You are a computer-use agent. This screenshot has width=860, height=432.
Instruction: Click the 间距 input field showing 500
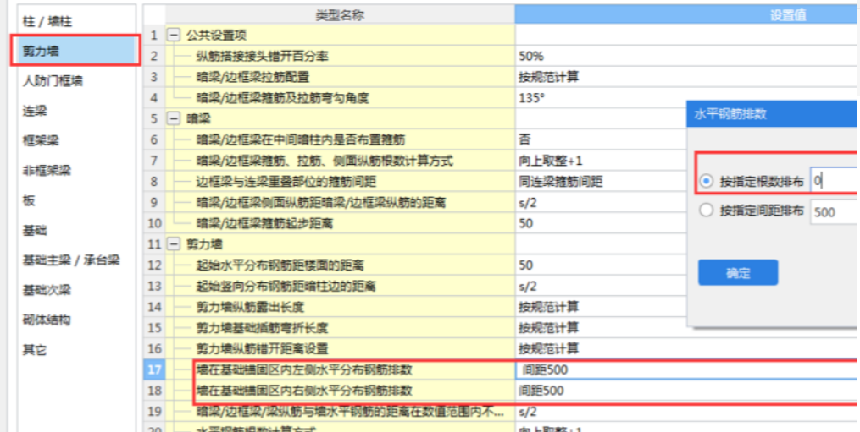click(834, 211)
